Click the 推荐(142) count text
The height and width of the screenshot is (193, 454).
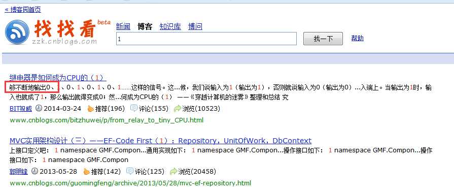click(106, 172)
